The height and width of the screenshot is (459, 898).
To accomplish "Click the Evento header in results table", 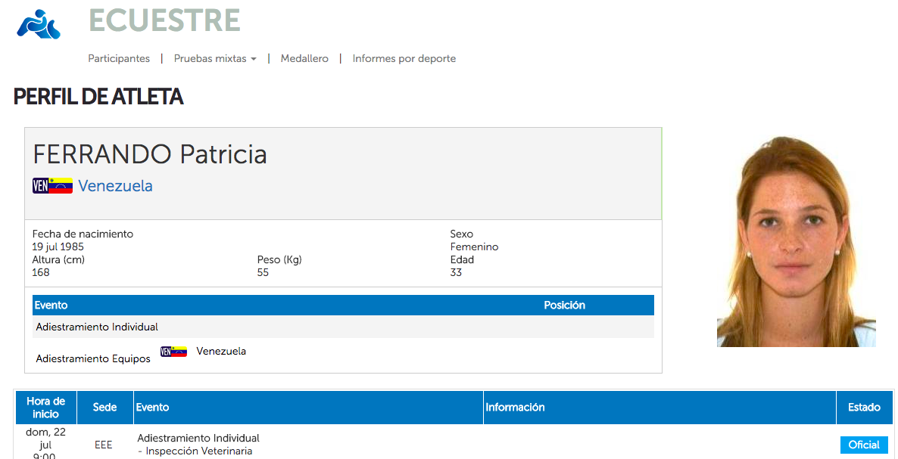I will point(51,305).
